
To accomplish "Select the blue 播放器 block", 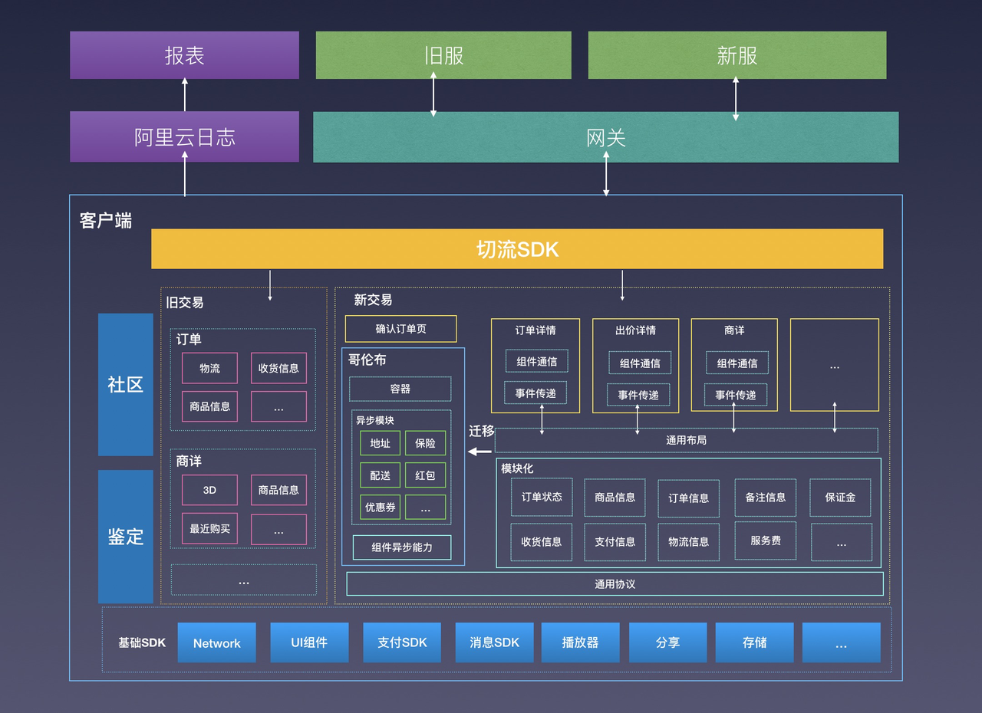I will pos(581,642).
